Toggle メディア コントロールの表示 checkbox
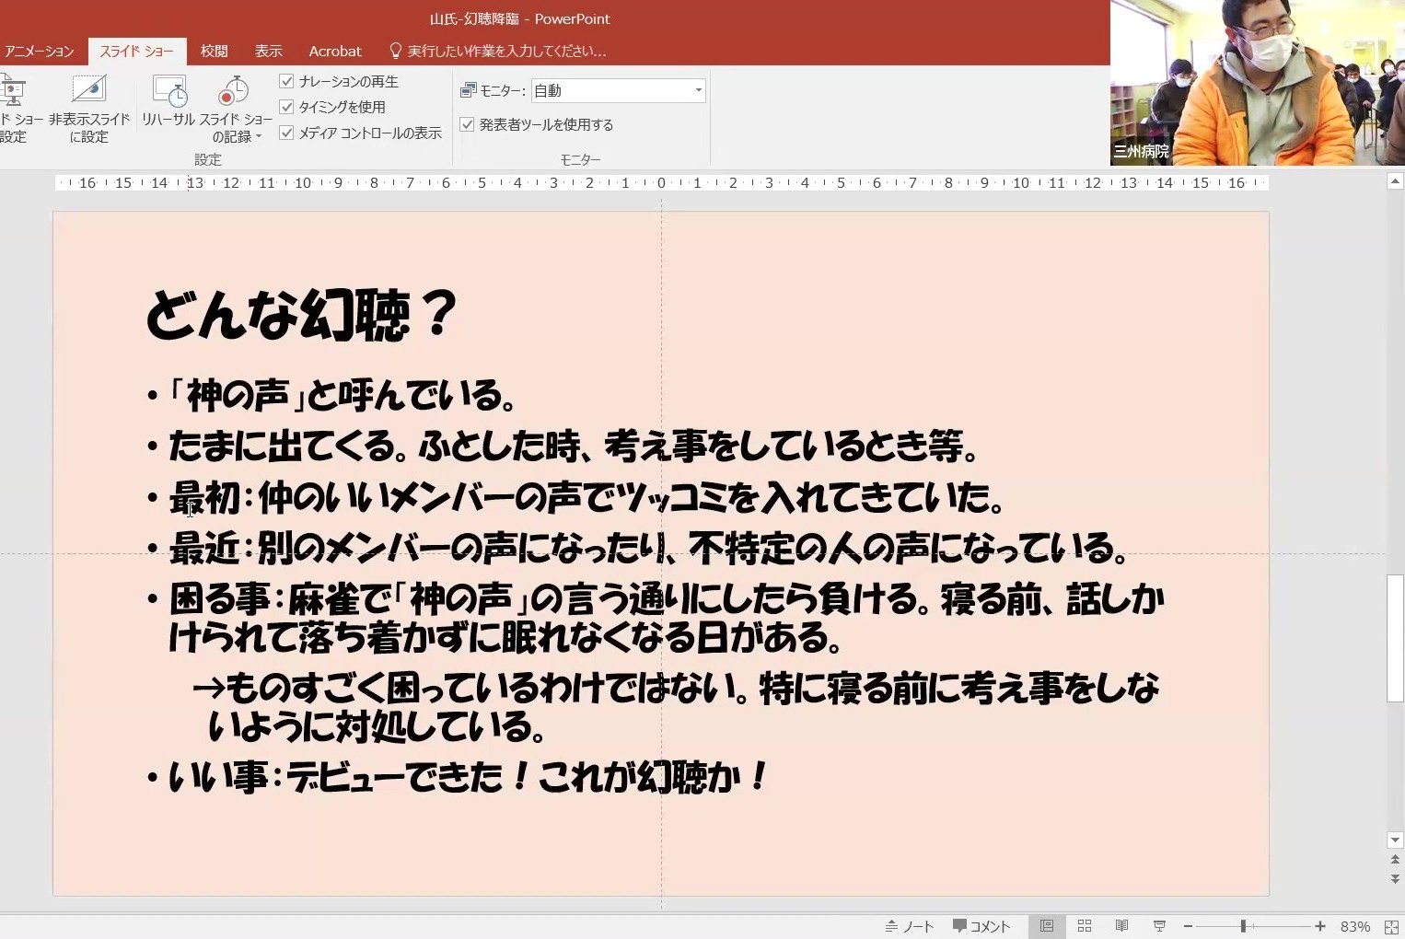 [x=286, y=133]
